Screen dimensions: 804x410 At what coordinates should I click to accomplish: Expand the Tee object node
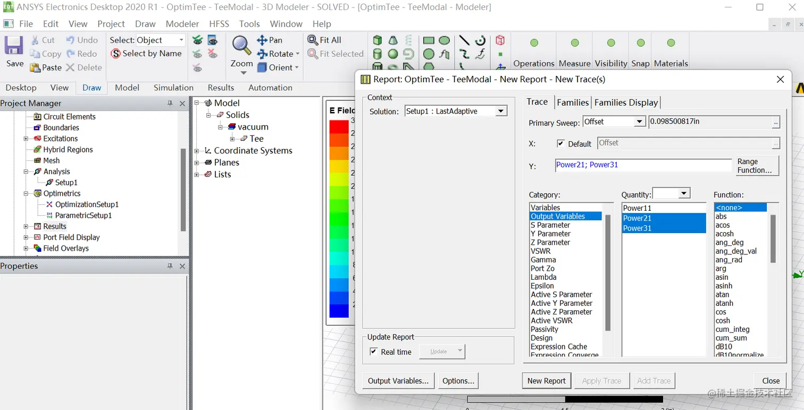point(232,139)
